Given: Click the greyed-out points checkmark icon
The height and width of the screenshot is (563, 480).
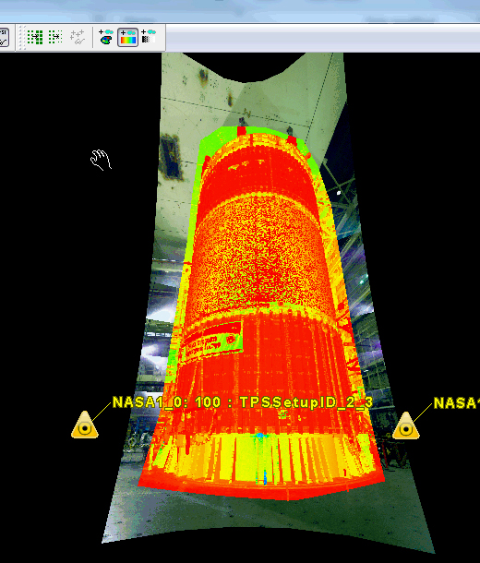Looking at the screenshot, I should 78,37.
